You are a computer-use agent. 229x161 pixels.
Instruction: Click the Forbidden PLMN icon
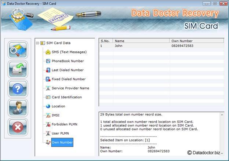point(48,124)
